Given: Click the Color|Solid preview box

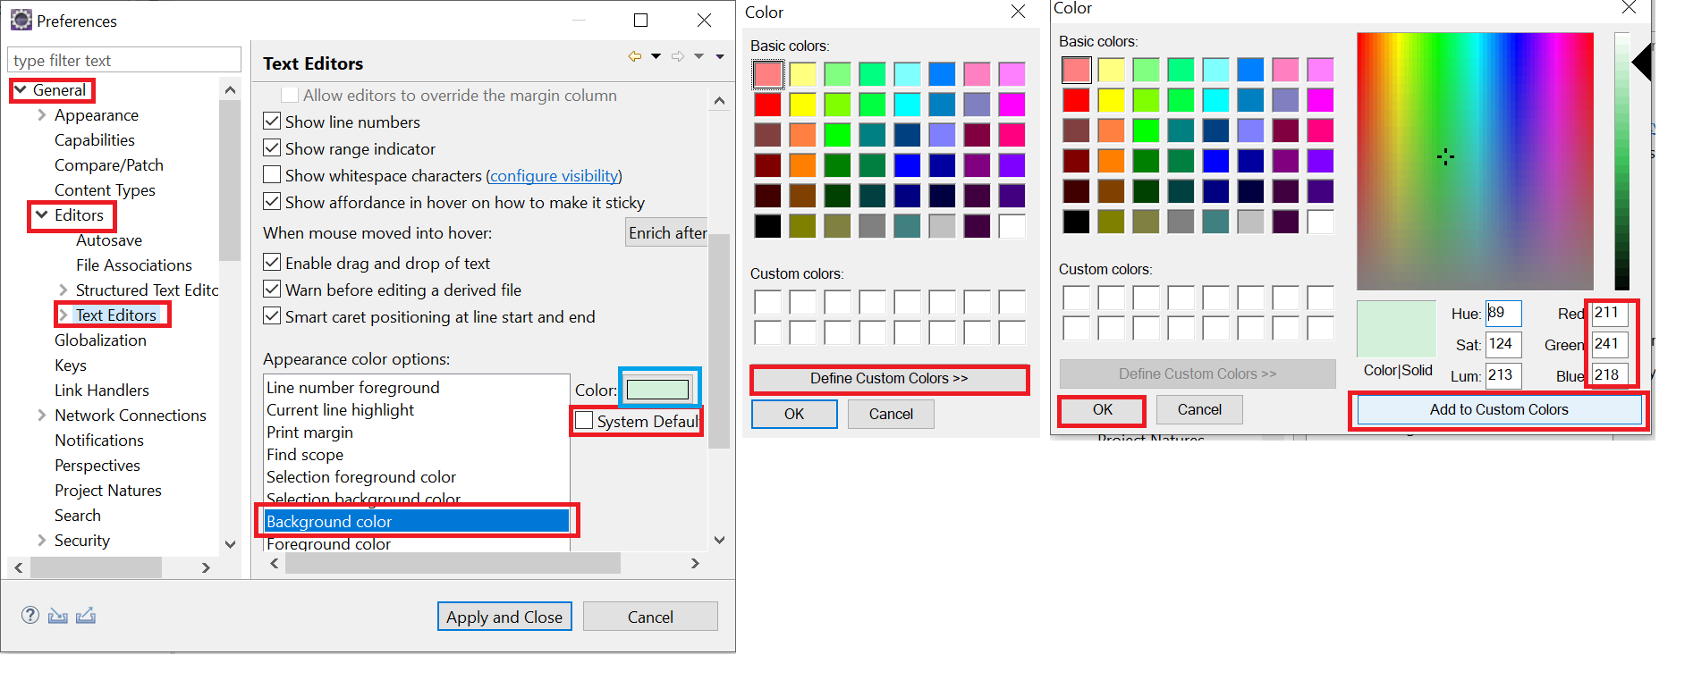Looking at the screenshot, I should click(x=1396, y=329).
